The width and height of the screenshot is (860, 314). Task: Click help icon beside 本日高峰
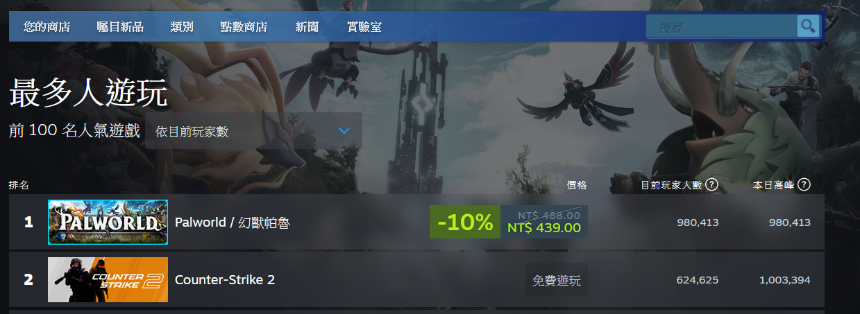click(804, 185)
